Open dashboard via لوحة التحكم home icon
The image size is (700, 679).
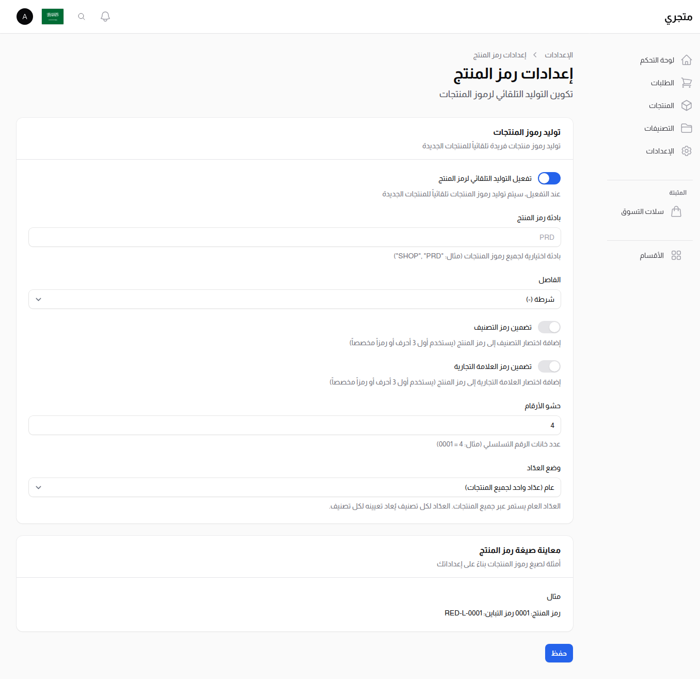[x=687, y=59]
